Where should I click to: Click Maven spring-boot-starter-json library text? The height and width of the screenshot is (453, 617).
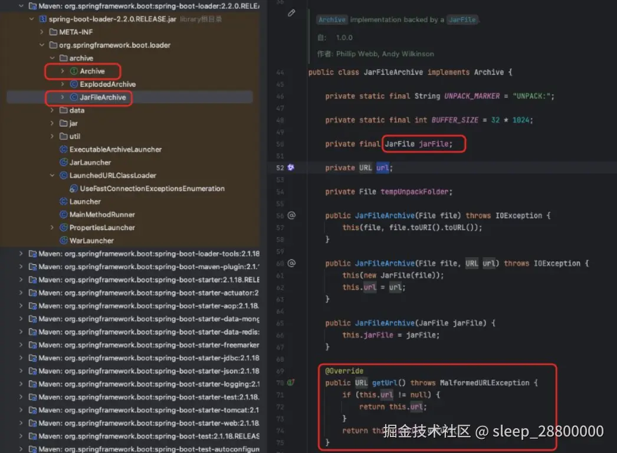[149, 371]
